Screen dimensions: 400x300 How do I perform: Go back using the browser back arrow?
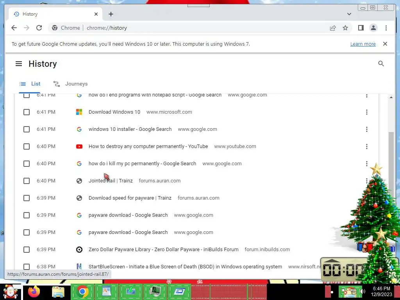point(14,28)
